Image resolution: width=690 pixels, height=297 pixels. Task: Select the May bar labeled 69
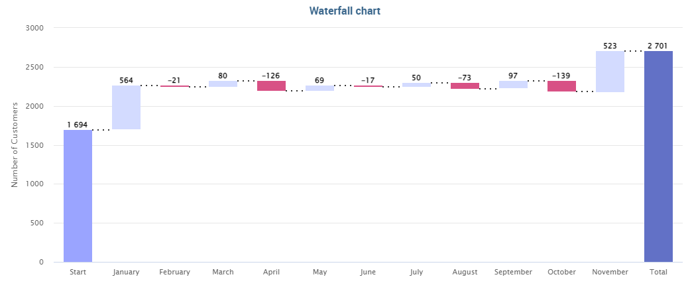pos(320,88)
